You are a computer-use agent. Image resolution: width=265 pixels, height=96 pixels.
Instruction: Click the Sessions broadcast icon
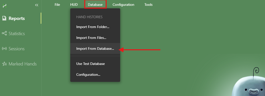4,49
